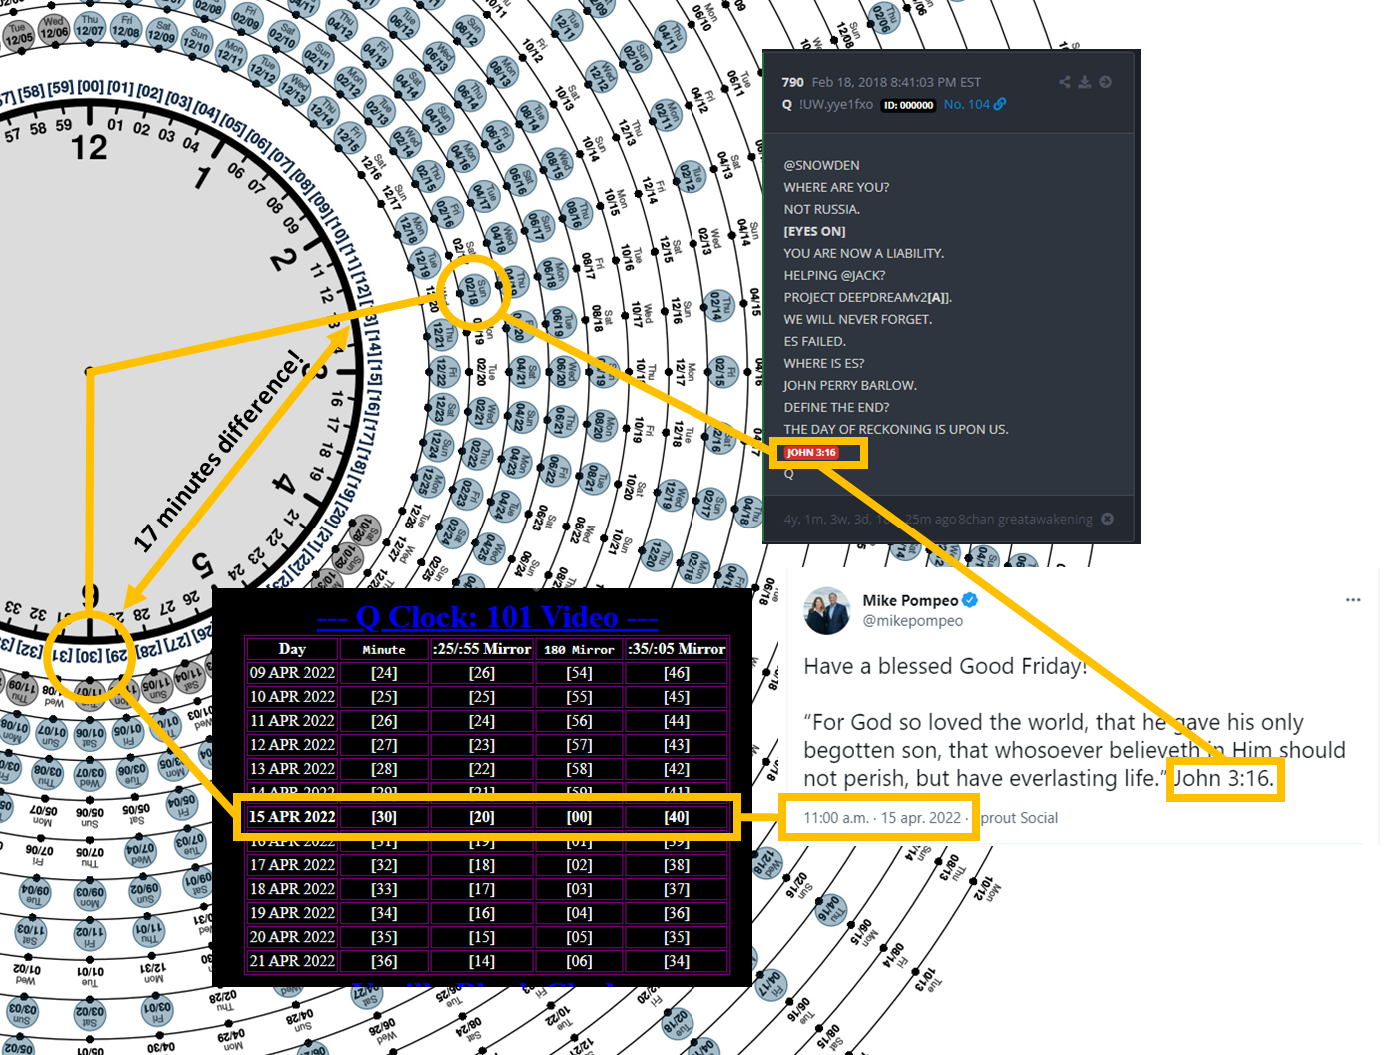Click the X circle icon after 8chan greatawakening
The image size is (1384, 1055).
coord(1107,519)
